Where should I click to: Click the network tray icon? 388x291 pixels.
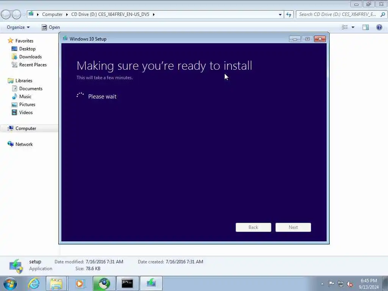coord(341,284)
